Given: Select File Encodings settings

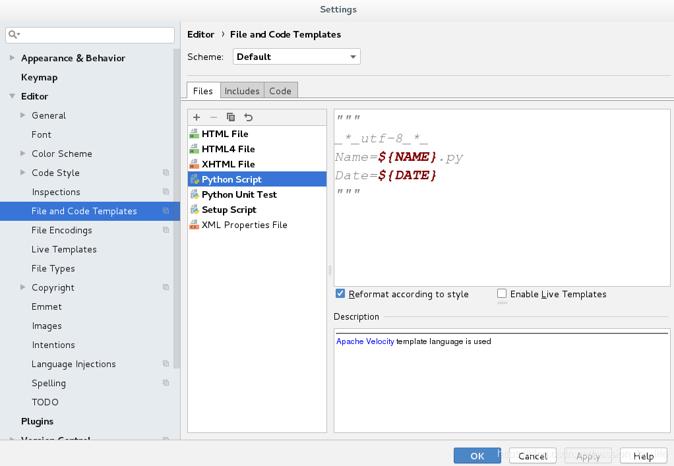Looking at the screenshot, I should 61,230.
